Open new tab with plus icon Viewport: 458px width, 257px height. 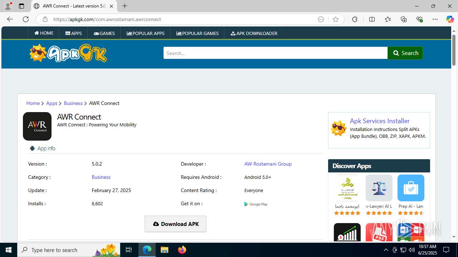[125, 6]
